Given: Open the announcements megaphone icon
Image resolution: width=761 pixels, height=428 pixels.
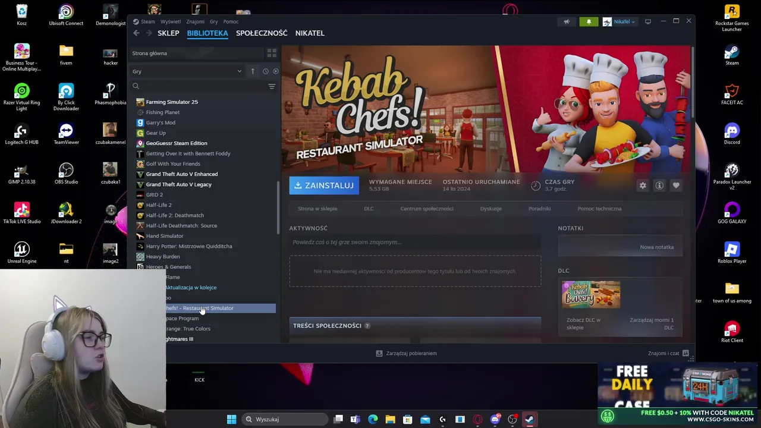Looking at the screenshot, I should click(x=567, y=21).
